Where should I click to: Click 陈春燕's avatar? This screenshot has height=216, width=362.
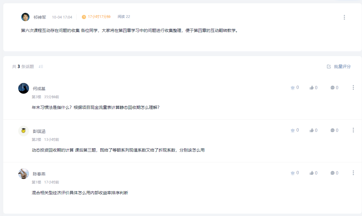click(x=24, y=174)
